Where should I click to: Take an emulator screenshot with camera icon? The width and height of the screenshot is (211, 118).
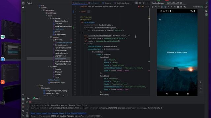point(178,7)
